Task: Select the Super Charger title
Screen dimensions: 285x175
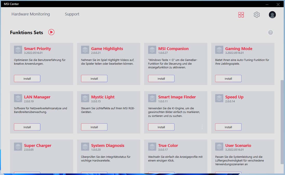Action: pos(38,145)
